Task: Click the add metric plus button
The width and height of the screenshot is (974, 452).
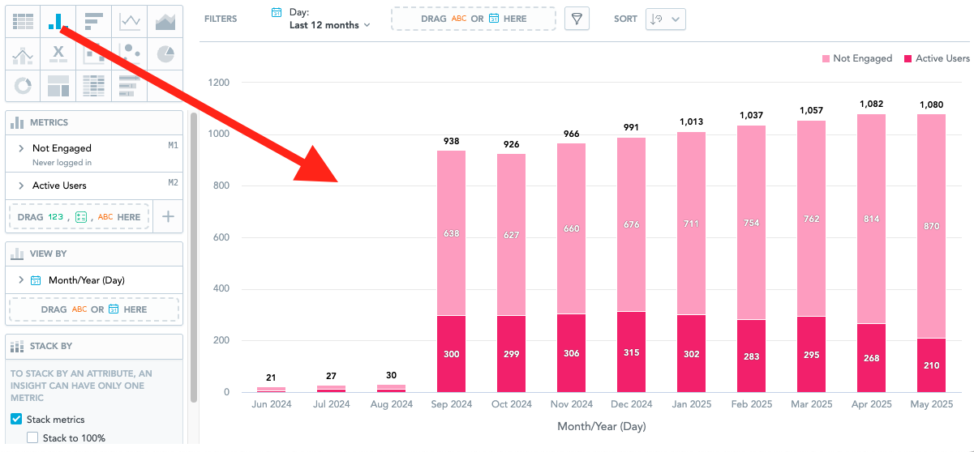Action: (x=168, y=217)
